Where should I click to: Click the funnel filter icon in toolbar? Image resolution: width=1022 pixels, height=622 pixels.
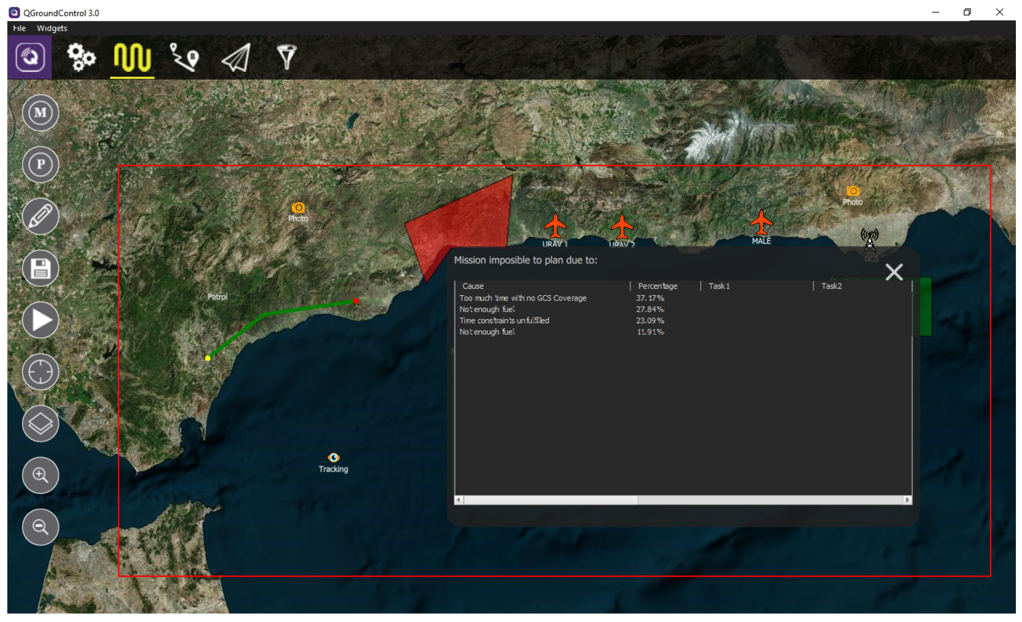pos(286,57)
